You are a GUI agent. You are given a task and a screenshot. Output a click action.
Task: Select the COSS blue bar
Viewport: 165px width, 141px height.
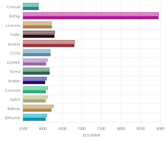point(37,55)
